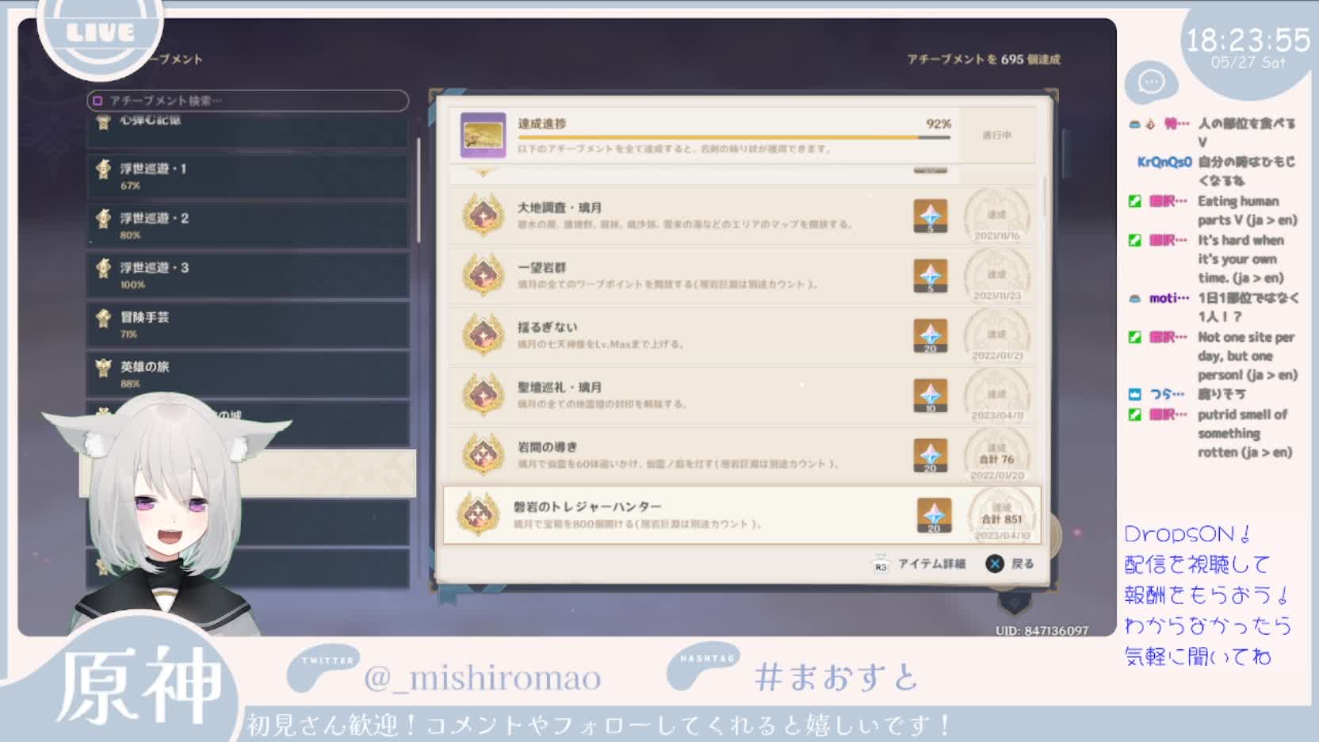Image resolution: width=1319 pixels, height=742 pixels.
Task: Click the X icon beside 戻る
Action: click(995, 564)
